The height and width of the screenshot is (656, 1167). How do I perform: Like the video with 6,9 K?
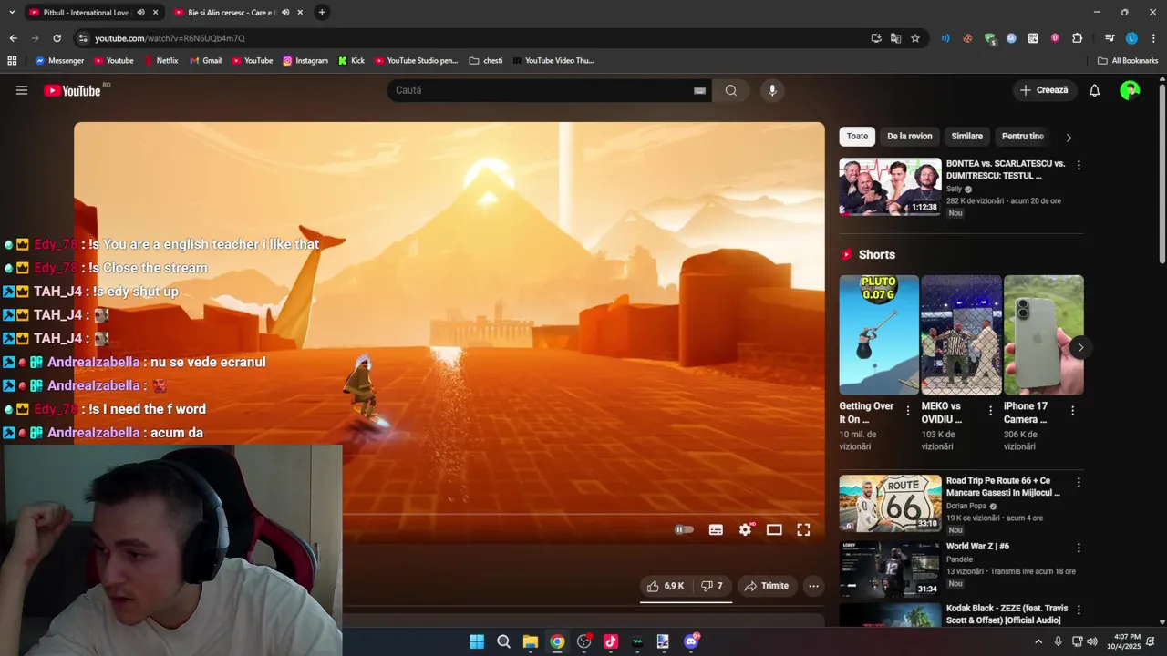(x=665, y=586)
